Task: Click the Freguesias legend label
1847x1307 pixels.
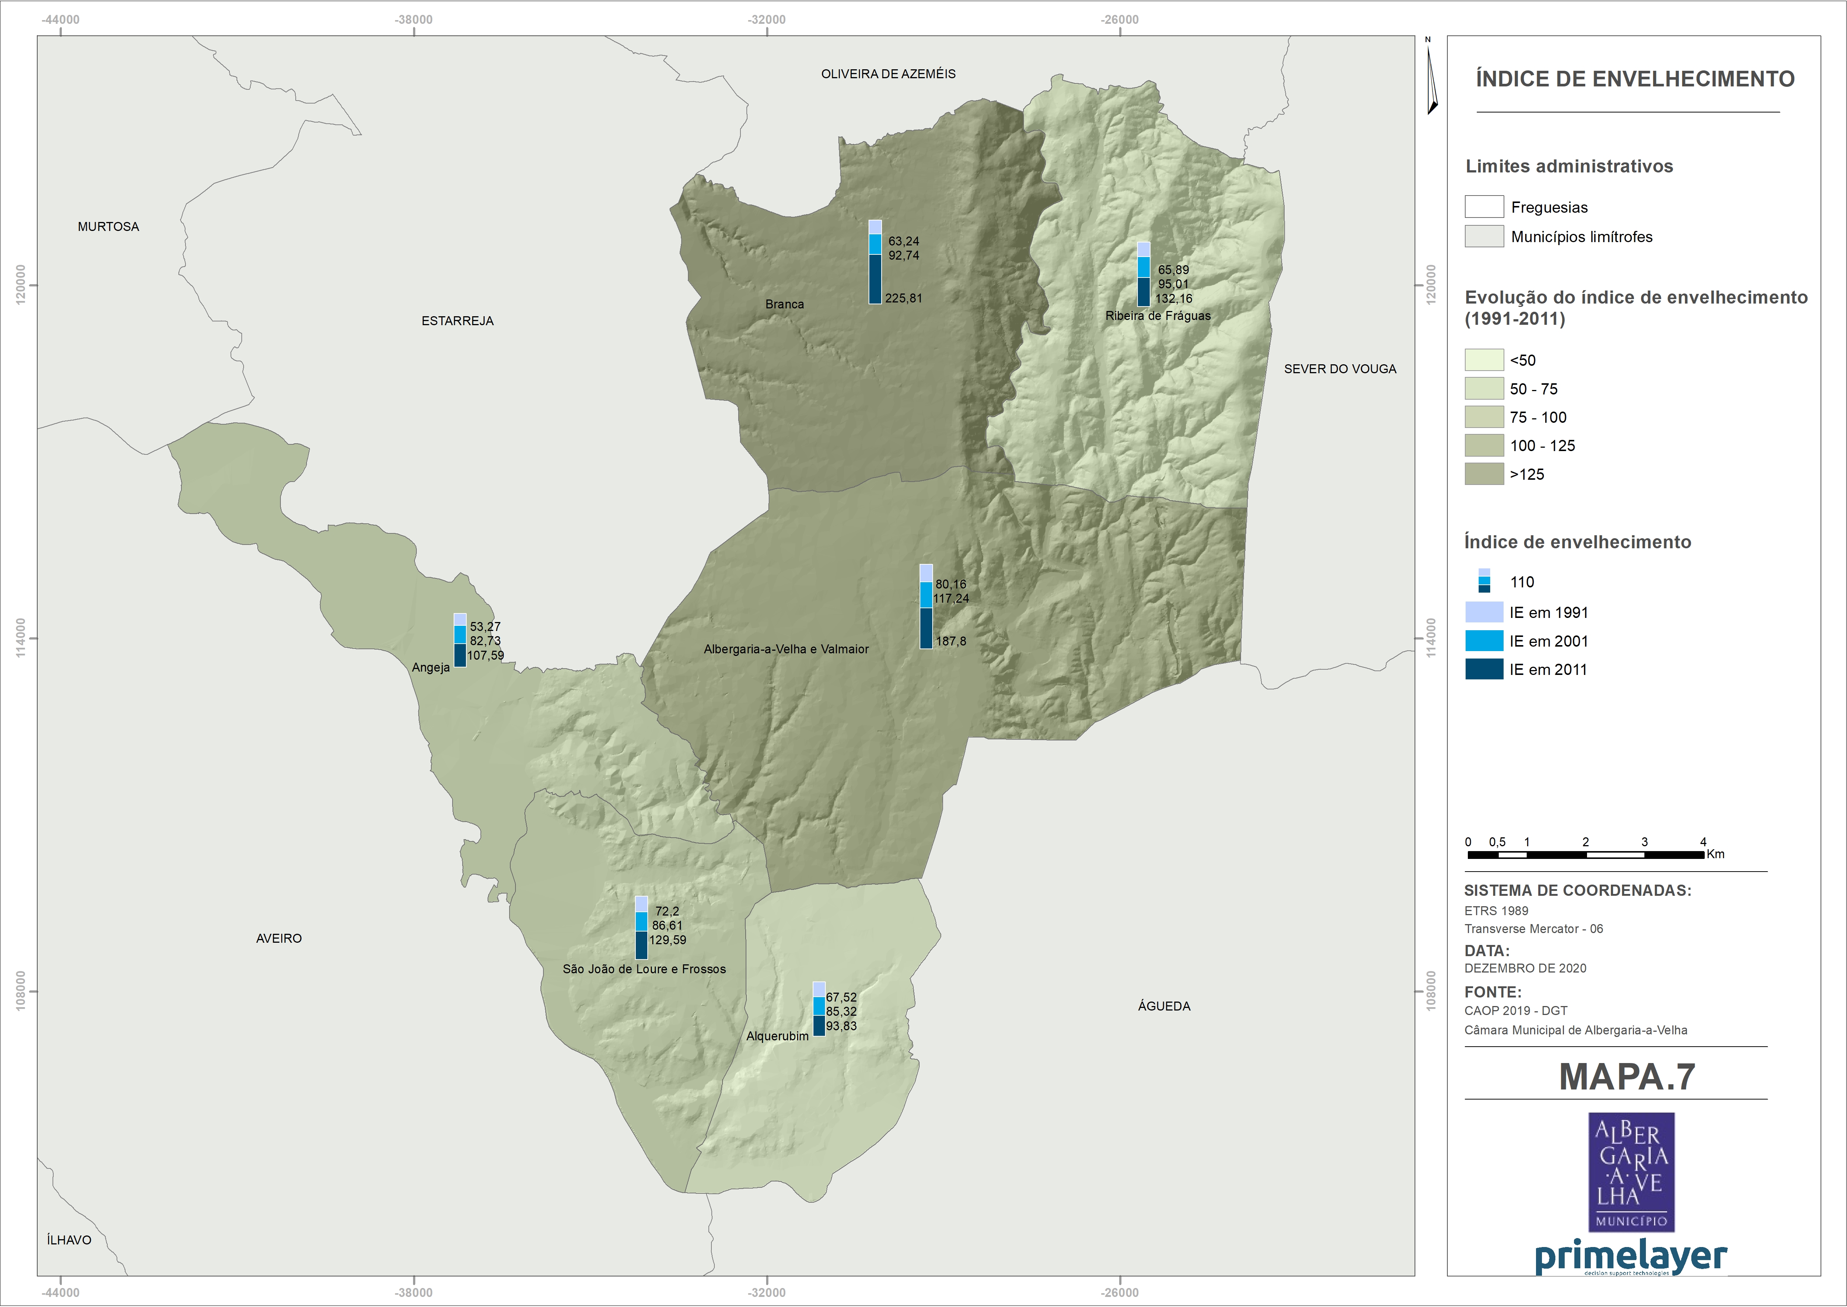Action: tap(1549, 207)
